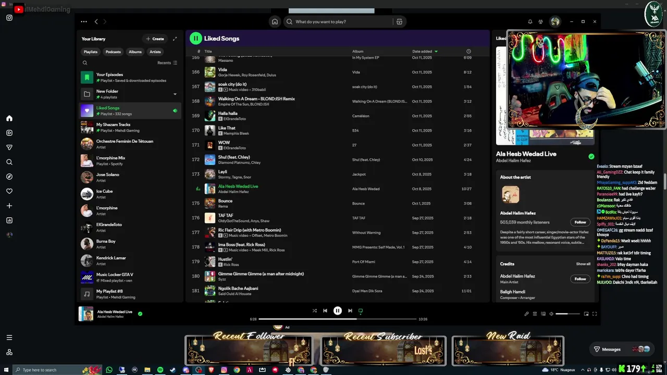Mute the Spotify volume speaker icon

click(x=551, y=314)
